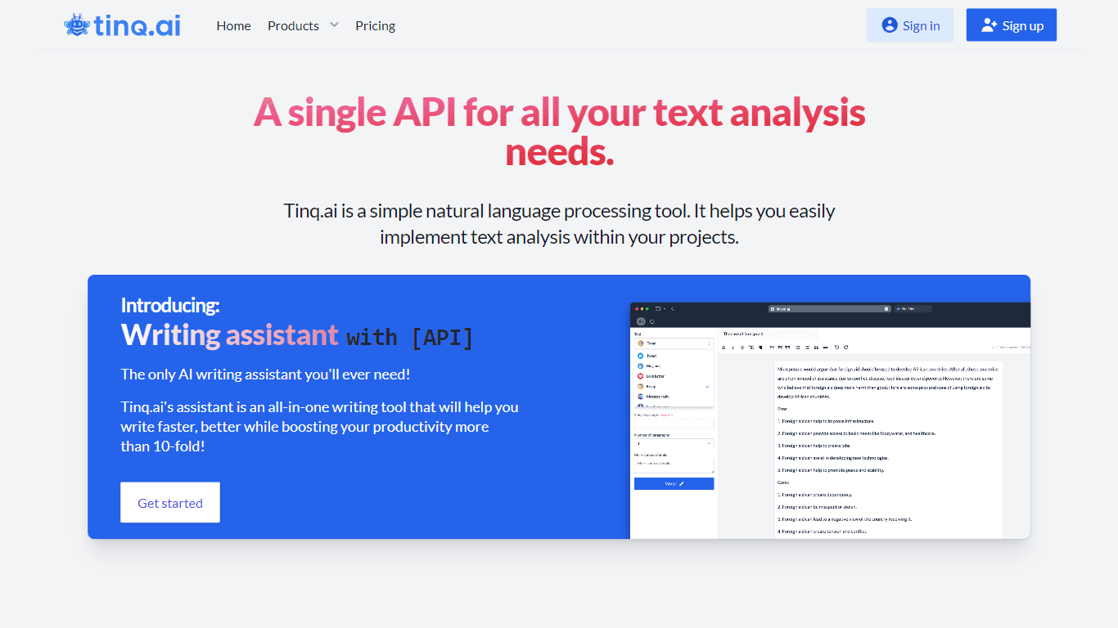1118x628 pixels.
Task: Open the writing assistant screenshot preview
Action: 830,420
